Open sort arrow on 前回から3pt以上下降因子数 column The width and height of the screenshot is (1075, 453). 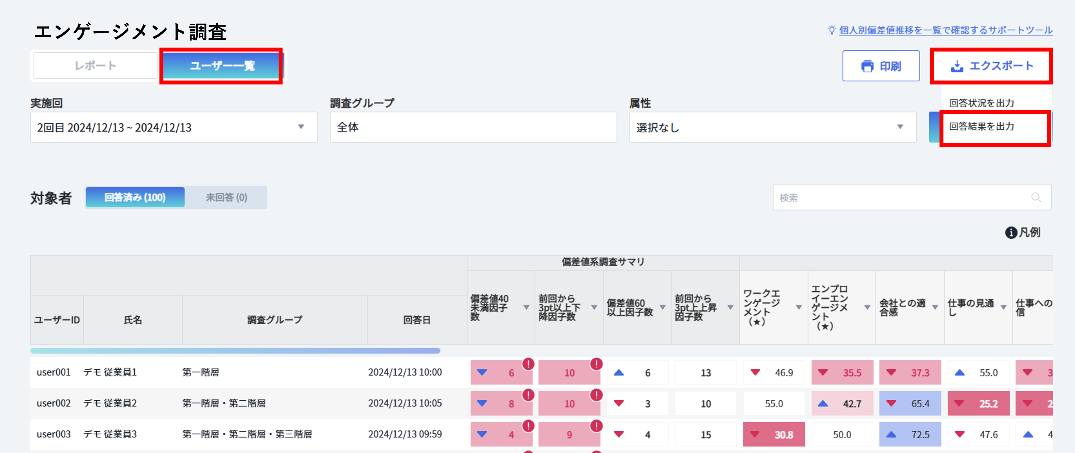(594, 307)
